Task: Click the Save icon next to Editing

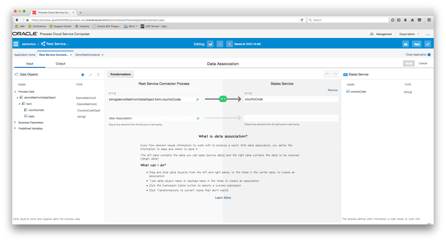Action: 210,44
